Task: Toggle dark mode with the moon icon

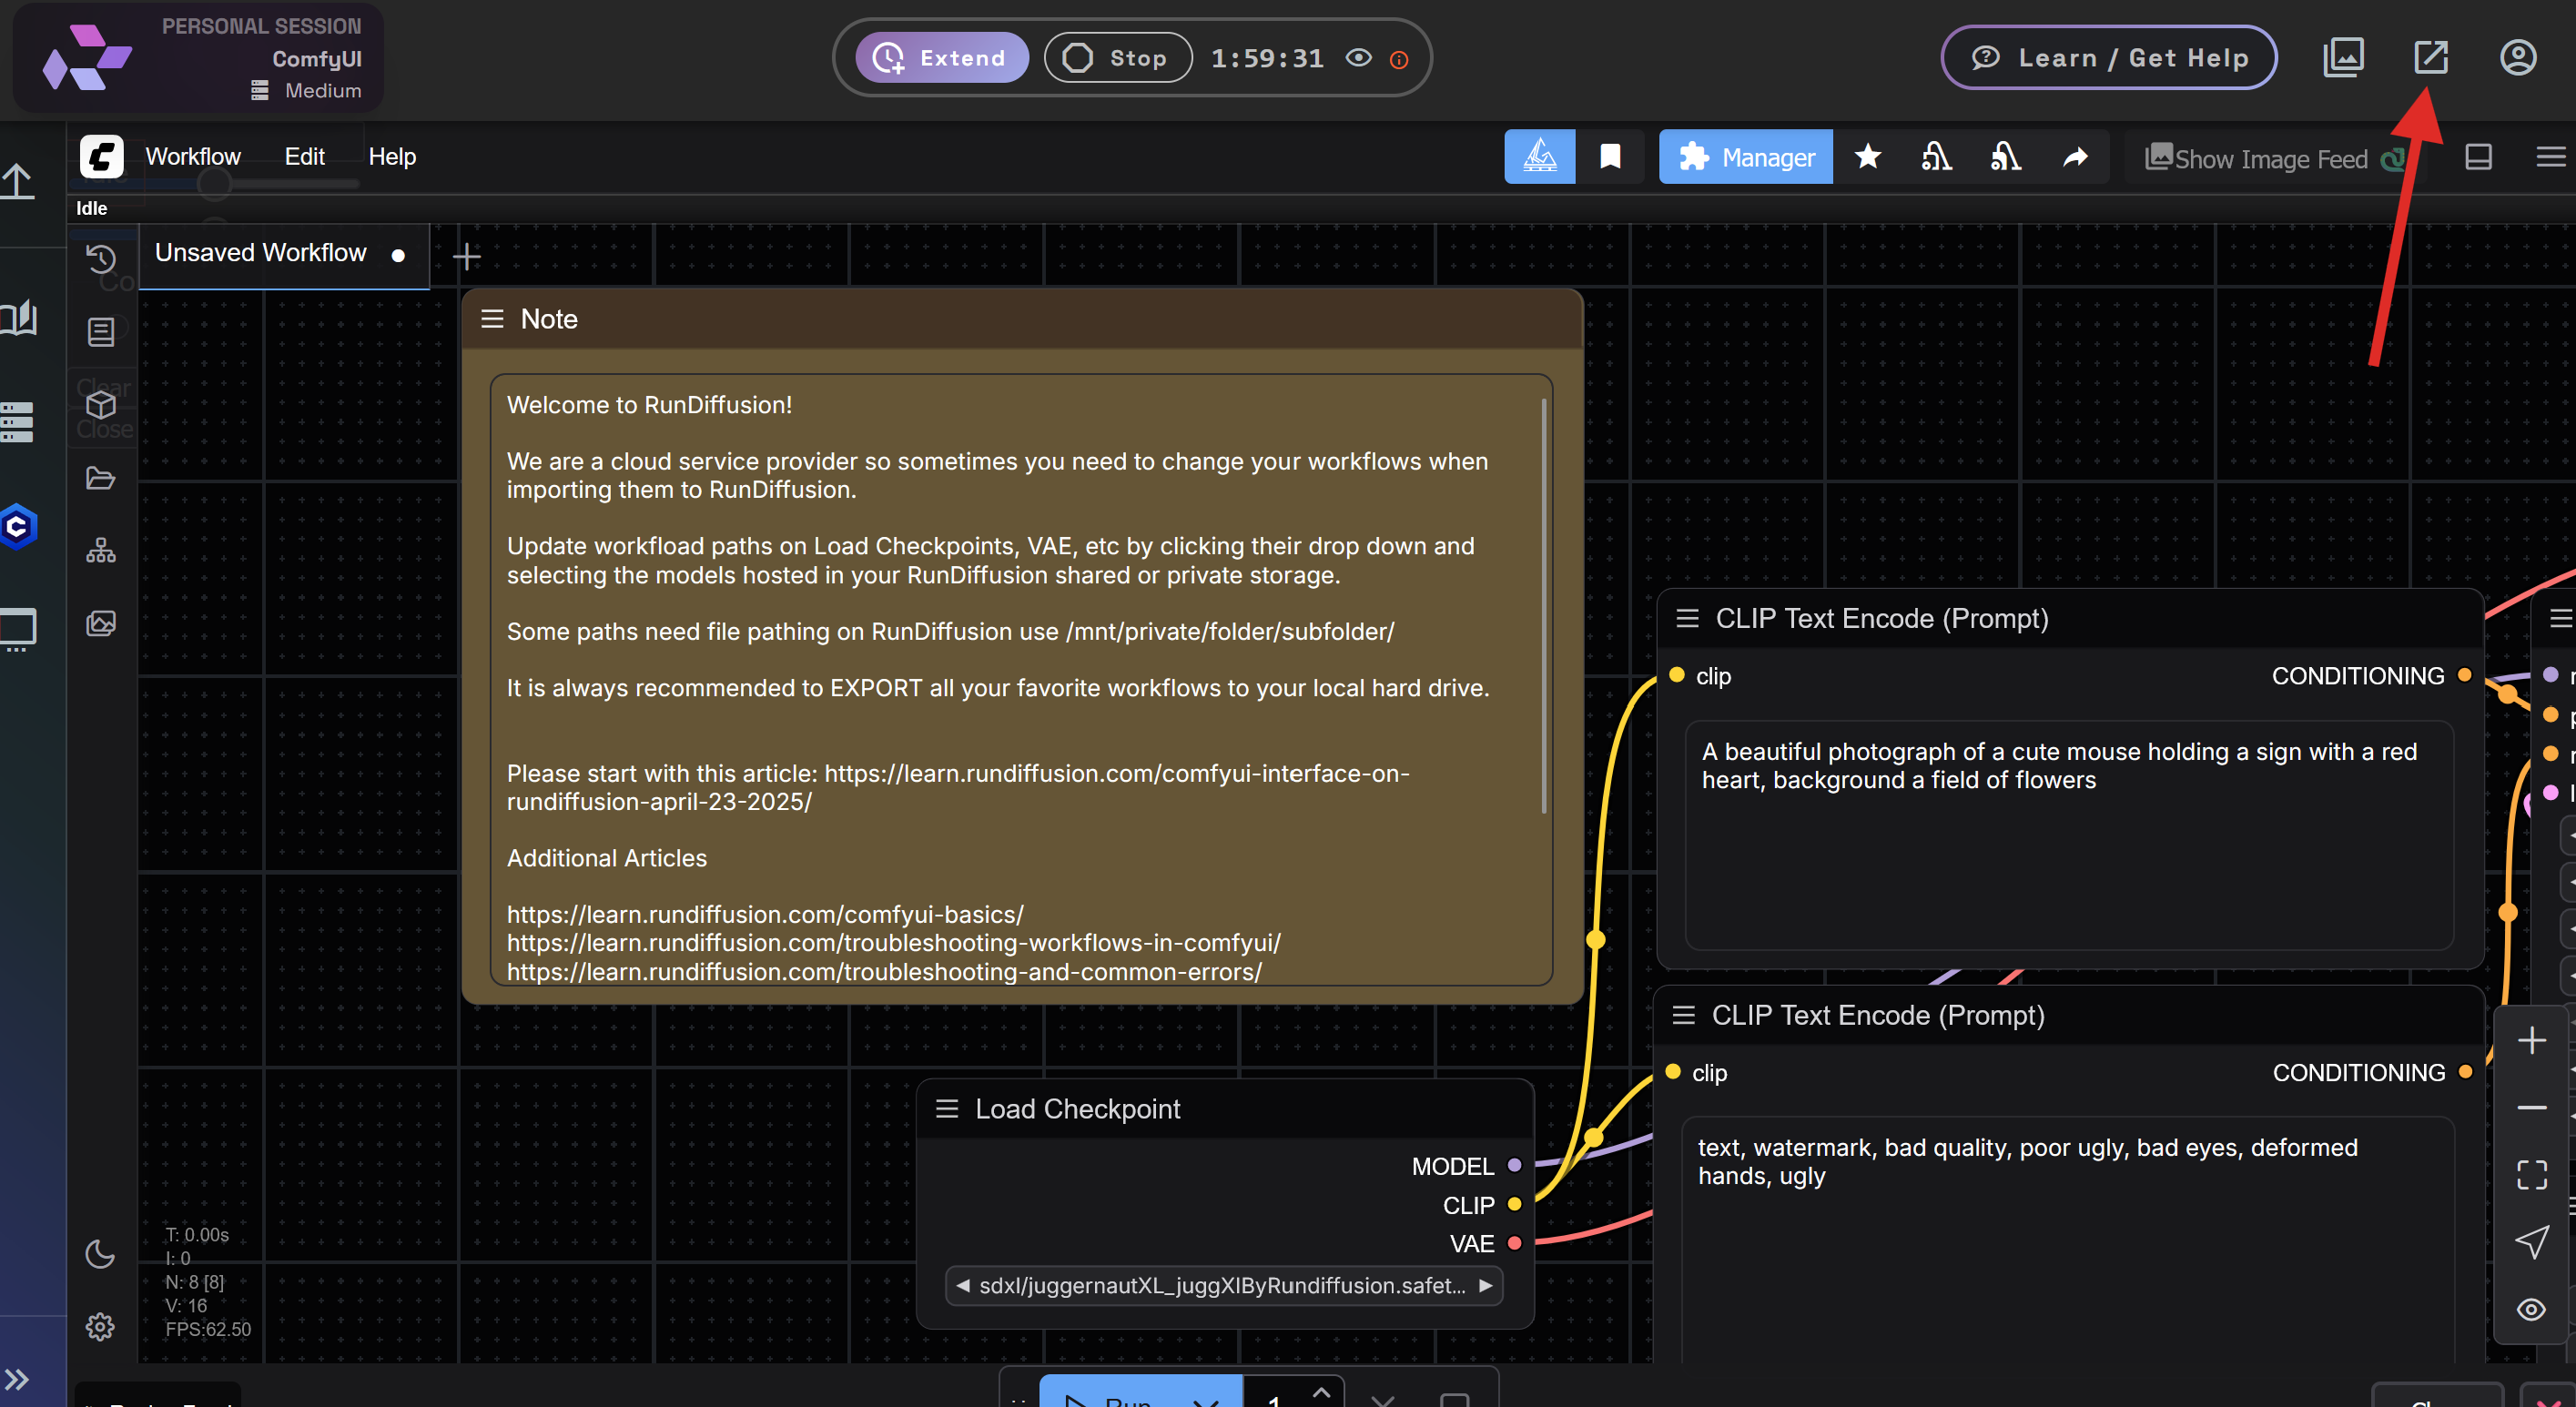Action: point(100,1256)
